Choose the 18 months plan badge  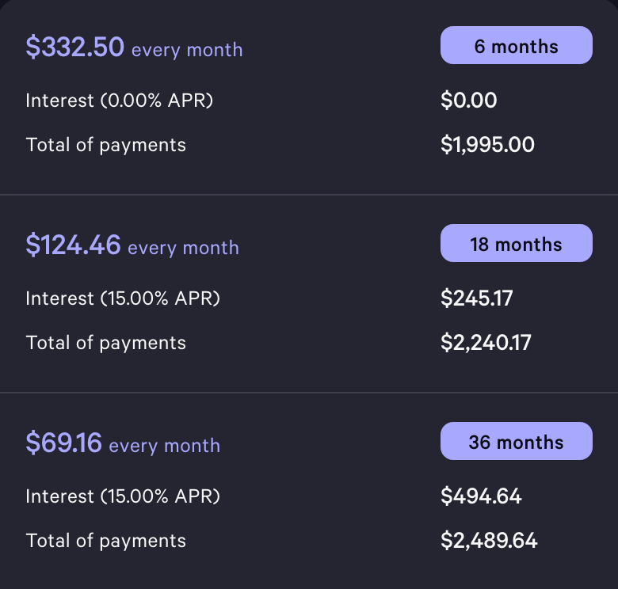click(x=516, y=244)
